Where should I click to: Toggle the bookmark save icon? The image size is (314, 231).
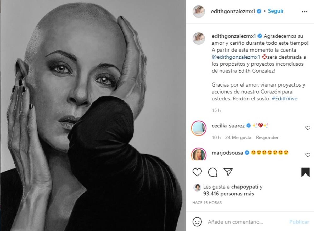point(305,172)
